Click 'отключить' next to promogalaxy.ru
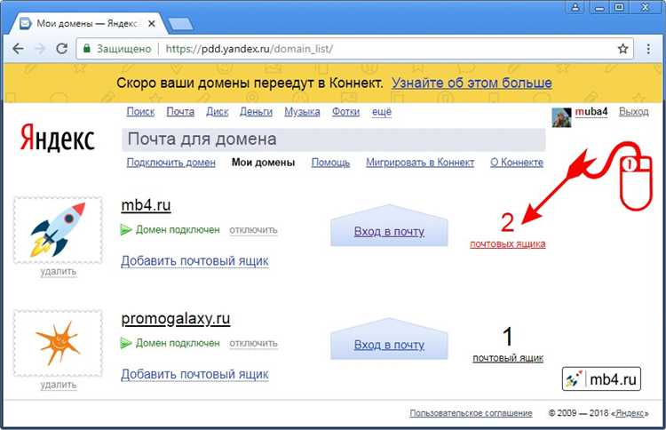This screenshot has width=666, height=430. point(253,343)
